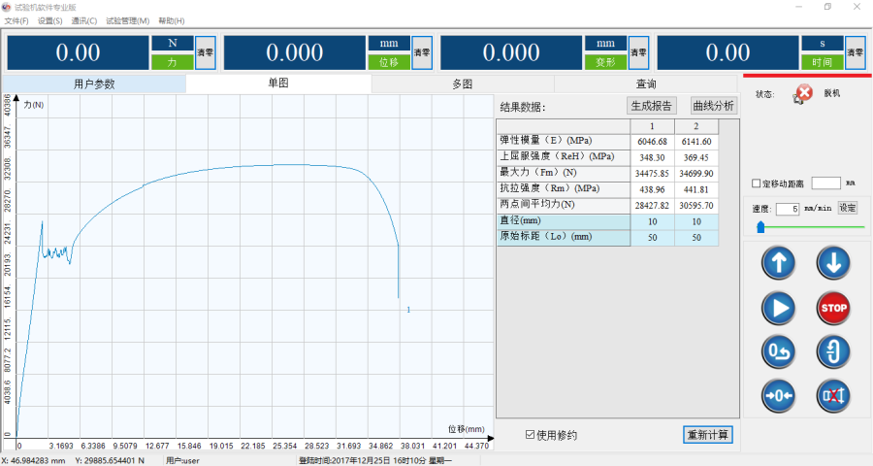Switch to the 多图 tab
Screen dimensions: 873x466
(462, 83)
